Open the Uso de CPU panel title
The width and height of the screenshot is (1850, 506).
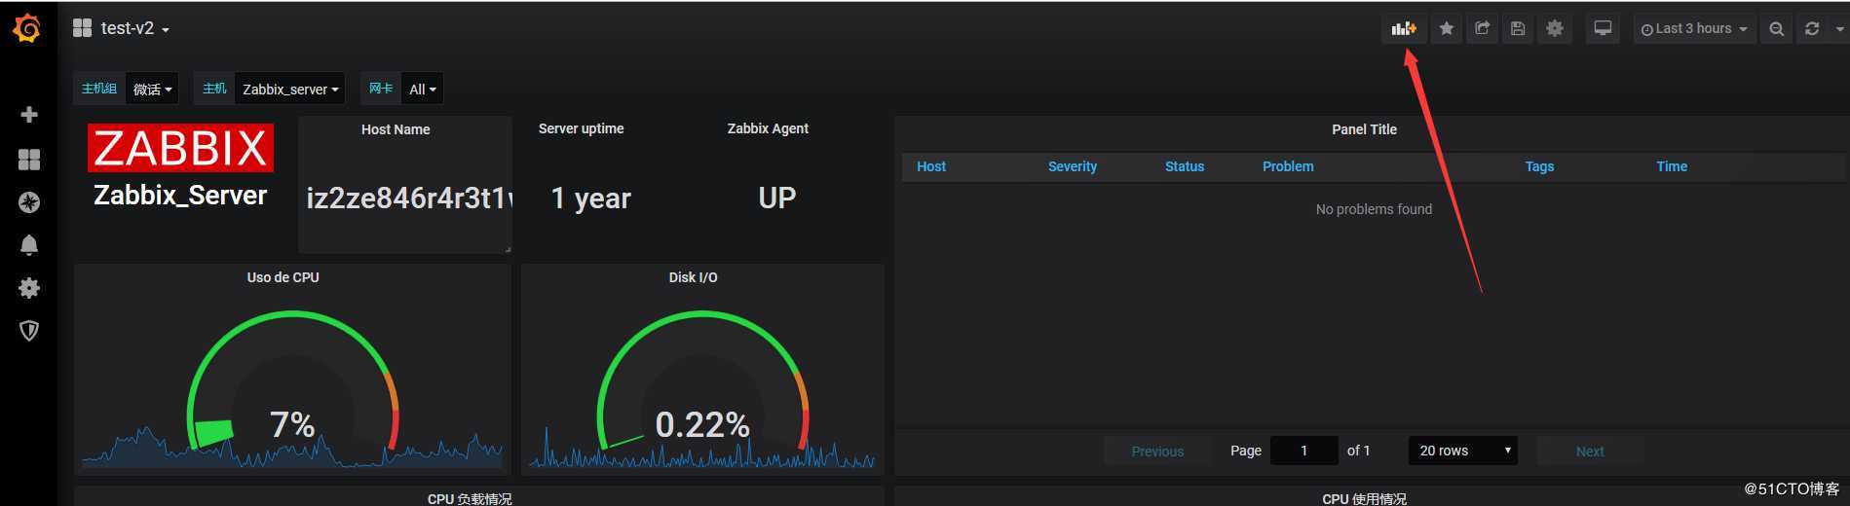tap(283, 277)
